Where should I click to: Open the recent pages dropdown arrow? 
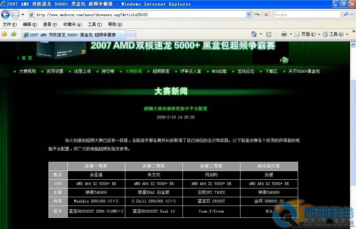coord(23,15)
